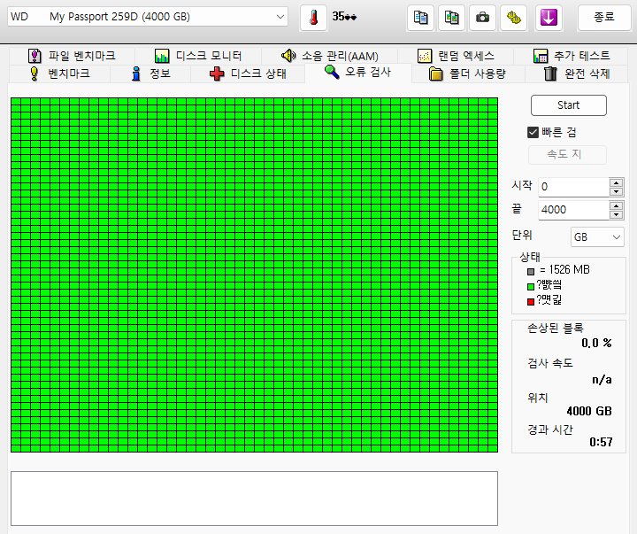Viewport: 637px width, 534px height.
Task: Click the 시작 start value field
Action: pos(573,187)
